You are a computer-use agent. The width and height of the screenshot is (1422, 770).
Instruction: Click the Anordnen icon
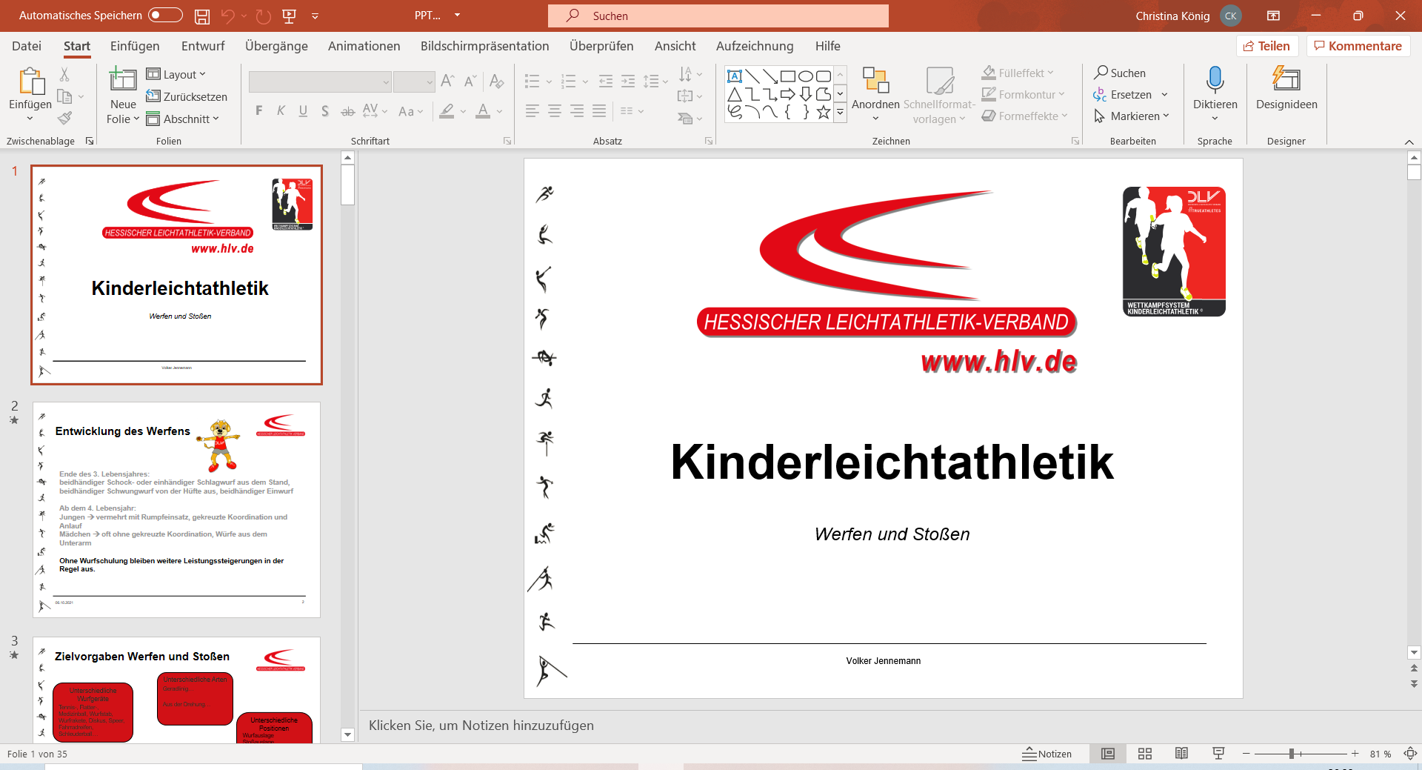pos(875,80)
